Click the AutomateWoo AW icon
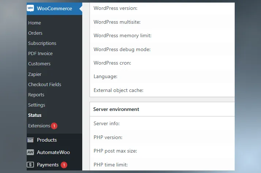Screen dimensions: 261x173 [30, 152]
